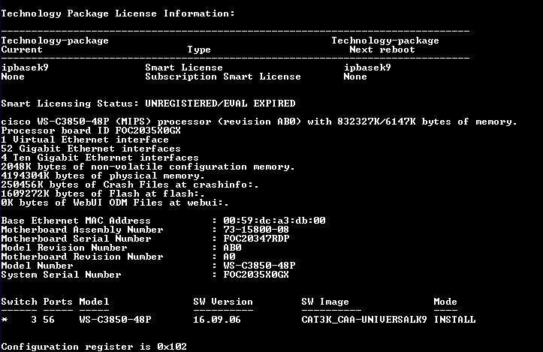Image resolution: width=543 pixels, height=352 pixels.
Task: Click the 'SW Version' column header
Action: tap(223, 302)
